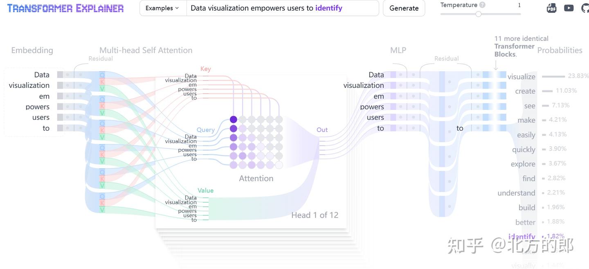589x269 pixels.
Task: Click the arrow under Transformer Blocks label
Action: click(496, 65)
